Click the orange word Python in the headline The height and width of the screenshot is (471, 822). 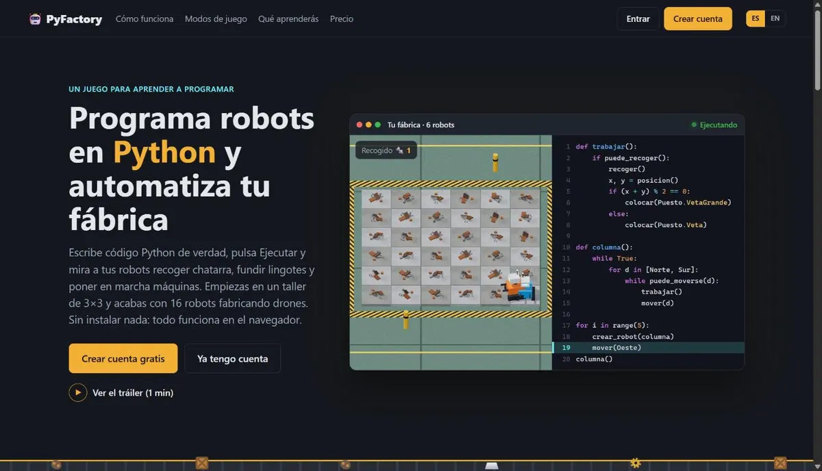[x=164, y=152]
